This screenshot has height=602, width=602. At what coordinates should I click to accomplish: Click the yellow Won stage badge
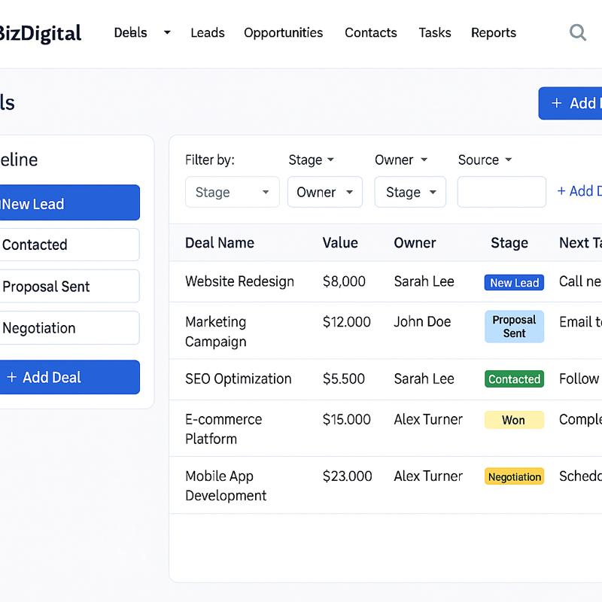pyautogui.click(x=513, y=420)
